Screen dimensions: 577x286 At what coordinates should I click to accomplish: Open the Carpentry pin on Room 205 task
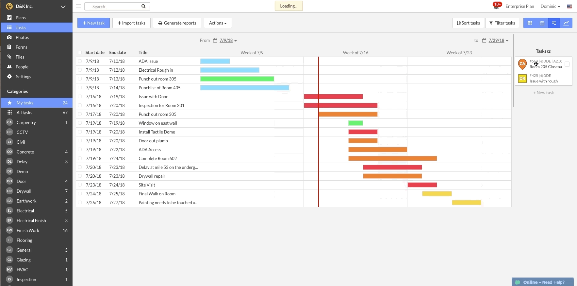click(522, 64)
